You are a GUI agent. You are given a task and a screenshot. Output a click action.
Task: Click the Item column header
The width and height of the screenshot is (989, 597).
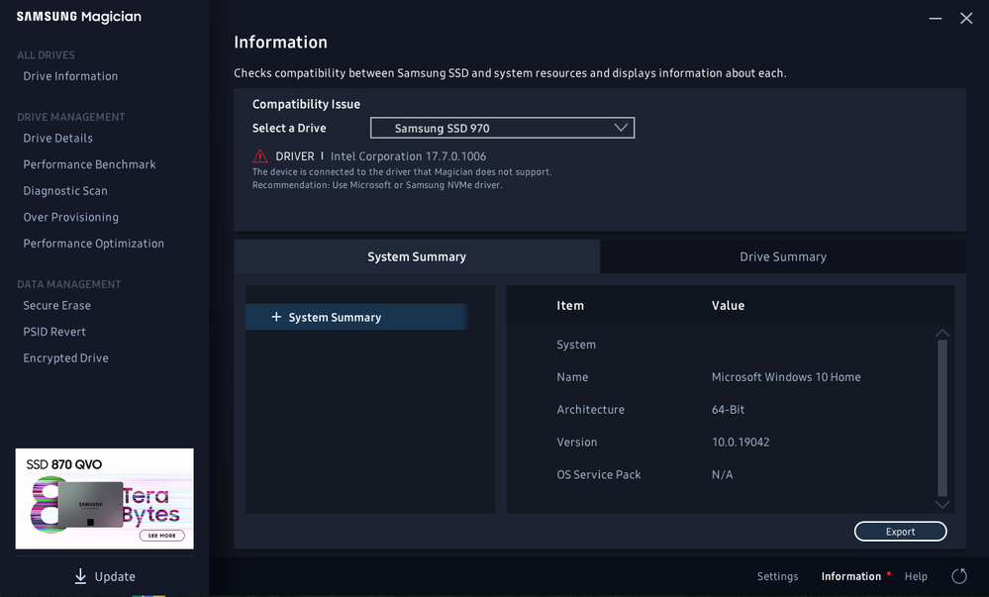click(570, 306)
